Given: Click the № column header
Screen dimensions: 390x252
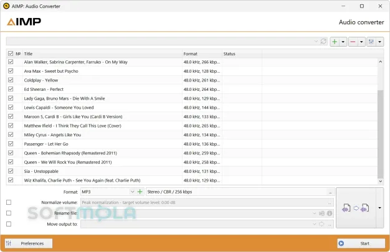Looking at the screenshot, I should point(18,54).
